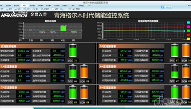Toggle the cyan series in chart legend
Viewport: 191px width, 109px height.
point(188,23)
